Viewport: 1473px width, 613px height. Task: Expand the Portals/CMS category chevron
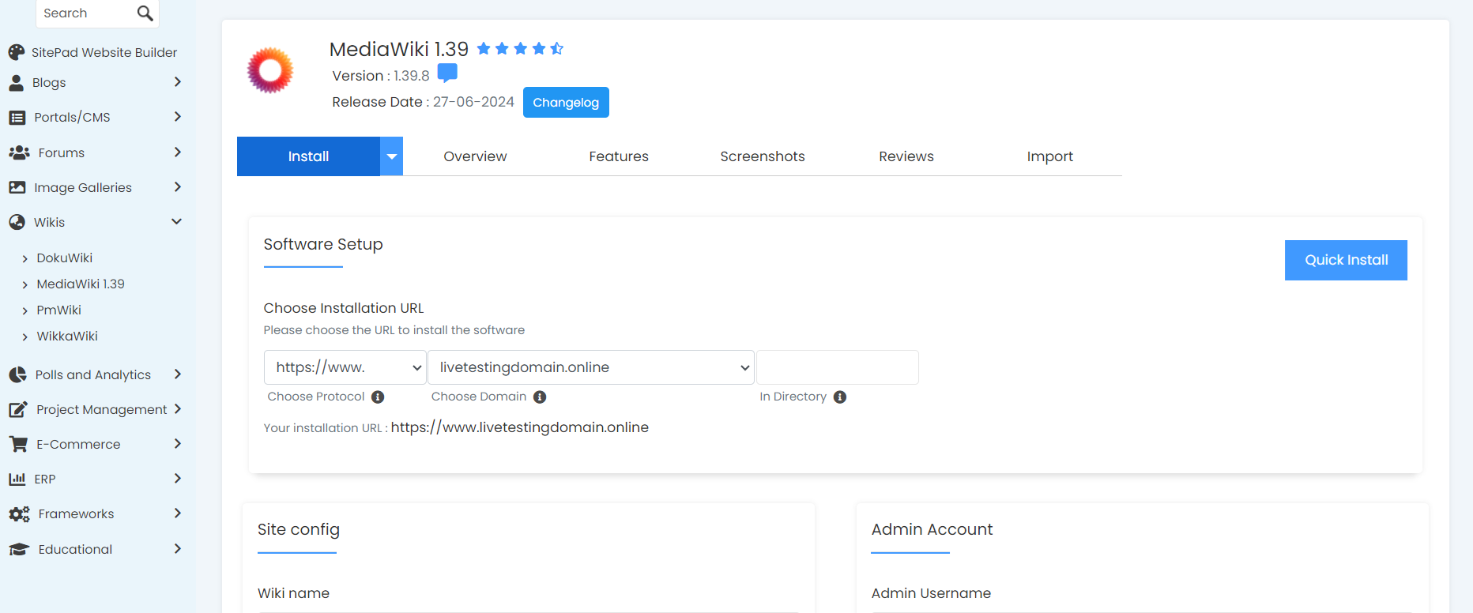[x=178, y=117]
